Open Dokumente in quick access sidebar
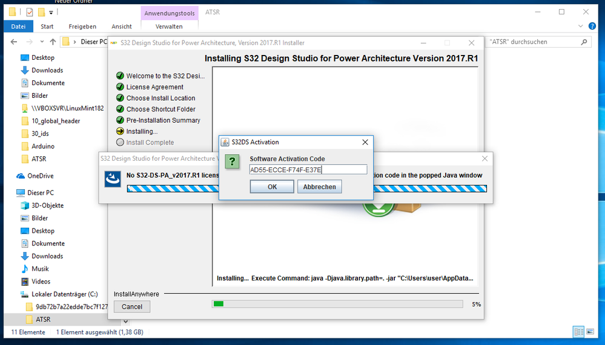The height and width of the screenshot is (345, 605). click(48, 83)
